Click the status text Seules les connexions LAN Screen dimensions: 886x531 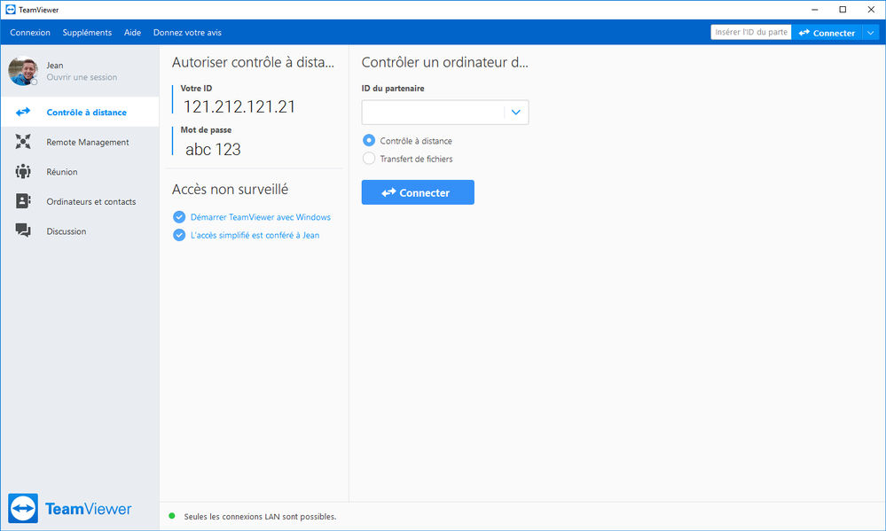(260, 516)
